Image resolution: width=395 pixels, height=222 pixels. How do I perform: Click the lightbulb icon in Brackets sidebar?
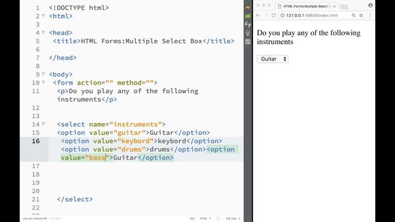coord(247,33)
